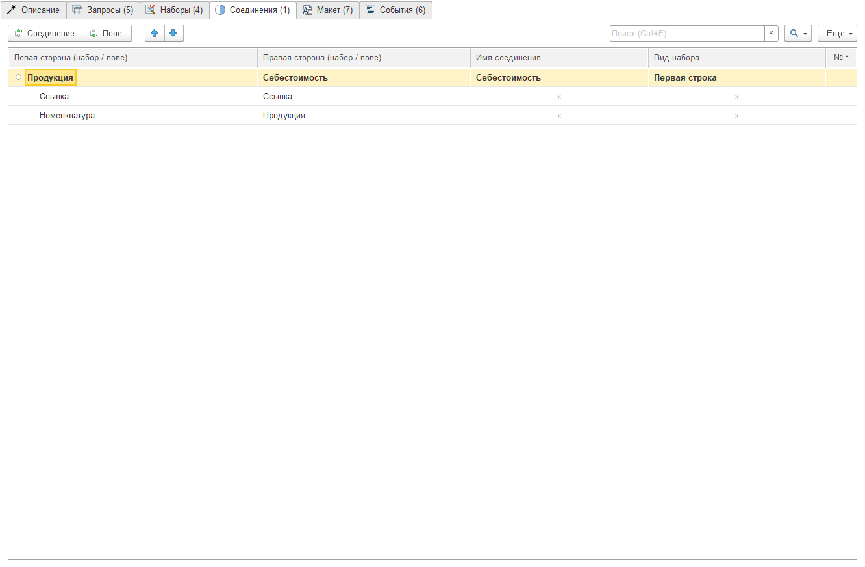Select Ссылка in right side column
This screenshot has height=567, width=865.
coord(277,96)
